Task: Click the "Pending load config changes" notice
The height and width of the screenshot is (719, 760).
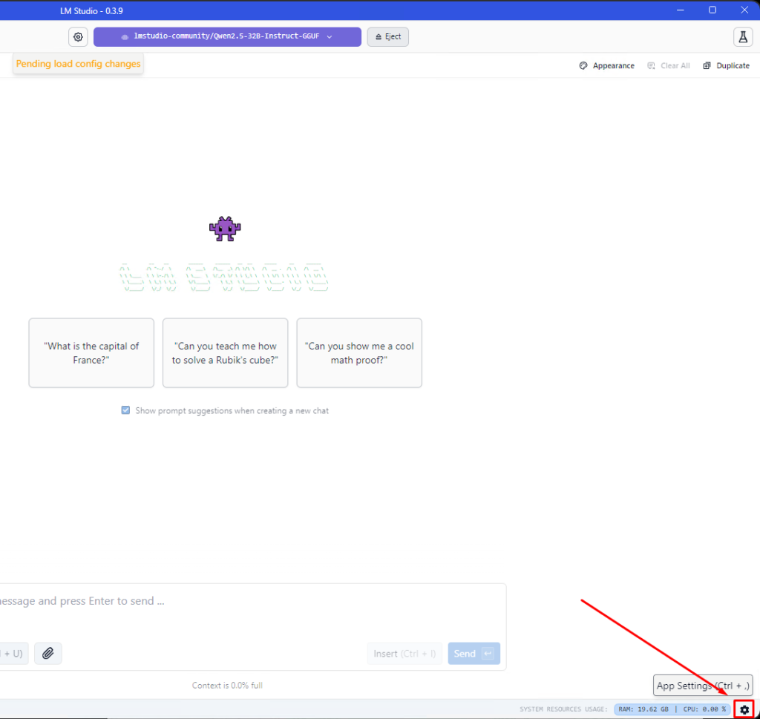Action: tap(78, 64)
